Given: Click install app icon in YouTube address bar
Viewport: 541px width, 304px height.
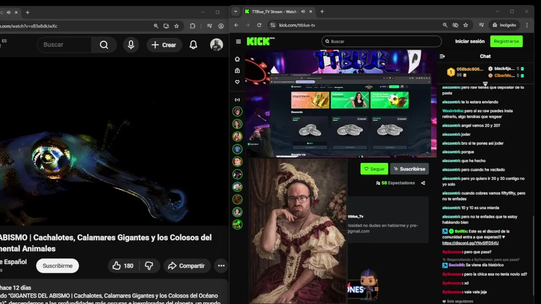Looking at the screenshot, I should tap(166, 26).
